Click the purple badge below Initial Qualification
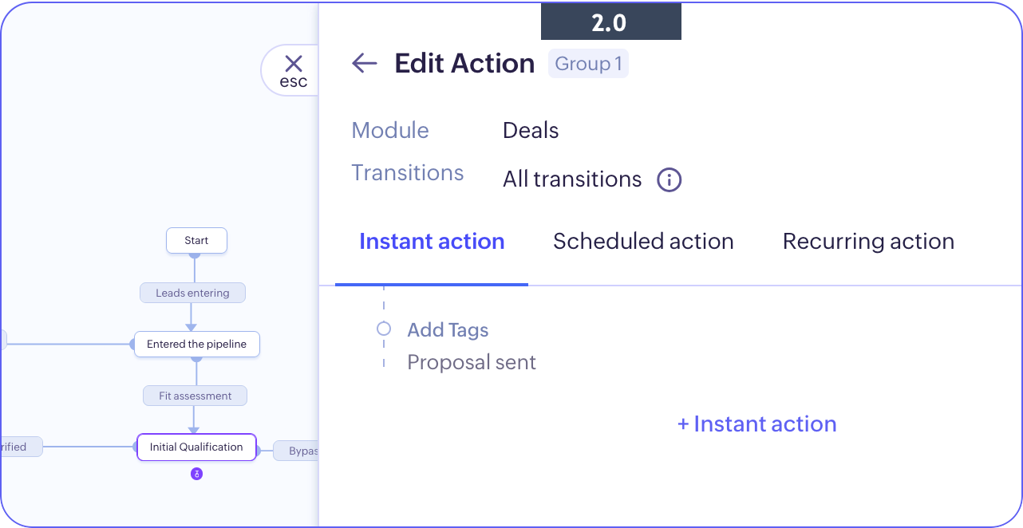Screen dimensions: 1023x528 point(196,474)
